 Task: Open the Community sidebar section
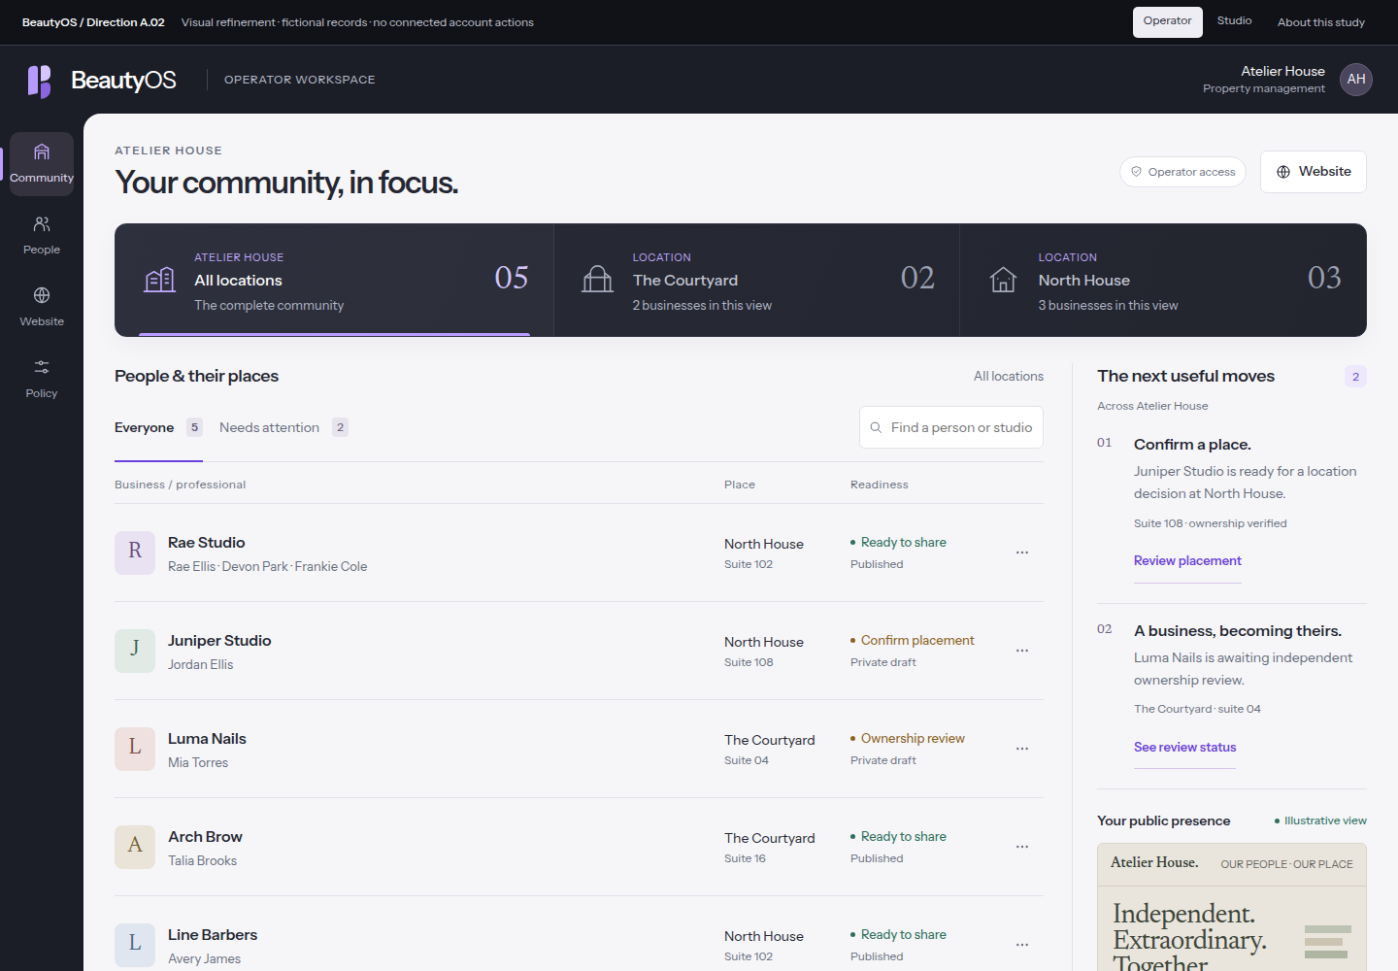42,164
